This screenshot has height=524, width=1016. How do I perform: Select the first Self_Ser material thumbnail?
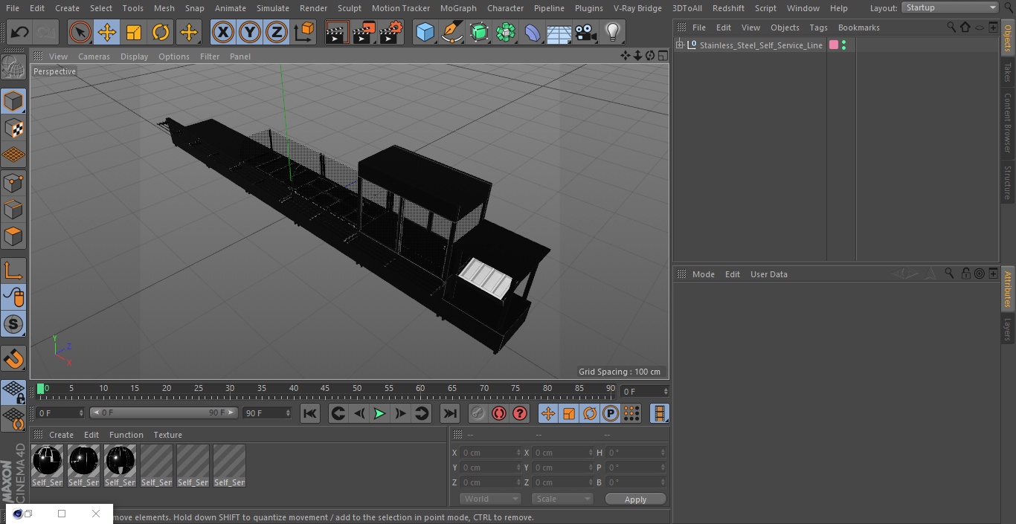[x=47, y=465]
